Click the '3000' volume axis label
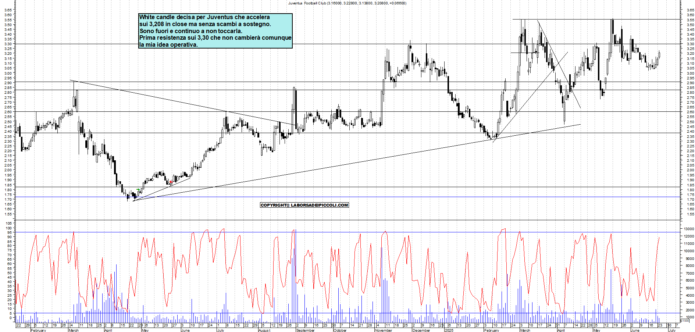Image resolution: width=695 pixels, height=332 pixels. click(x=690, y=303)
